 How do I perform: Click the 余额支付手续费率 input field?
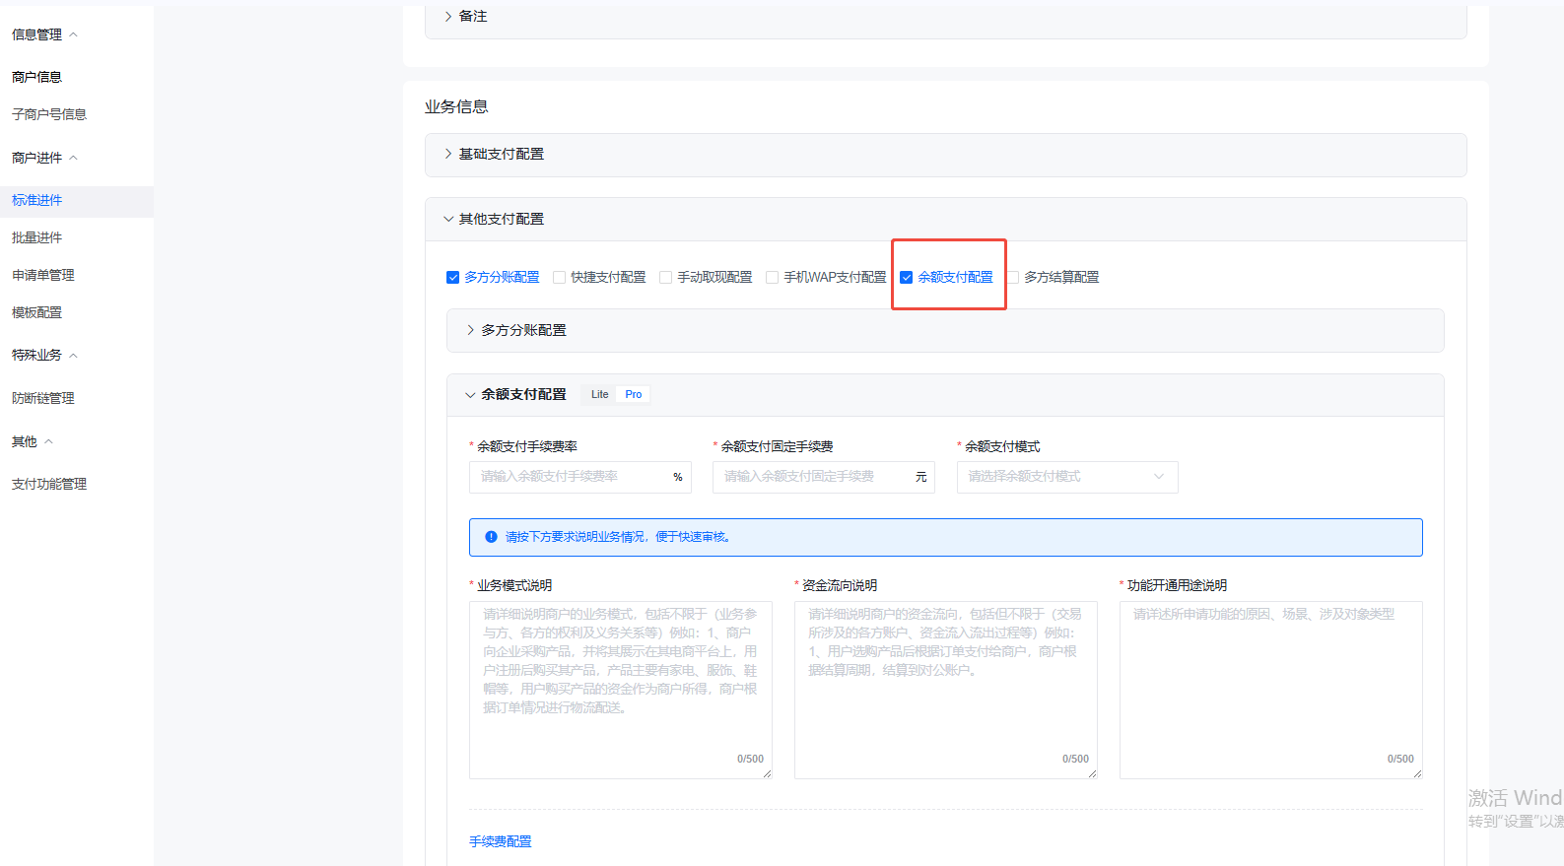(572, 477)
